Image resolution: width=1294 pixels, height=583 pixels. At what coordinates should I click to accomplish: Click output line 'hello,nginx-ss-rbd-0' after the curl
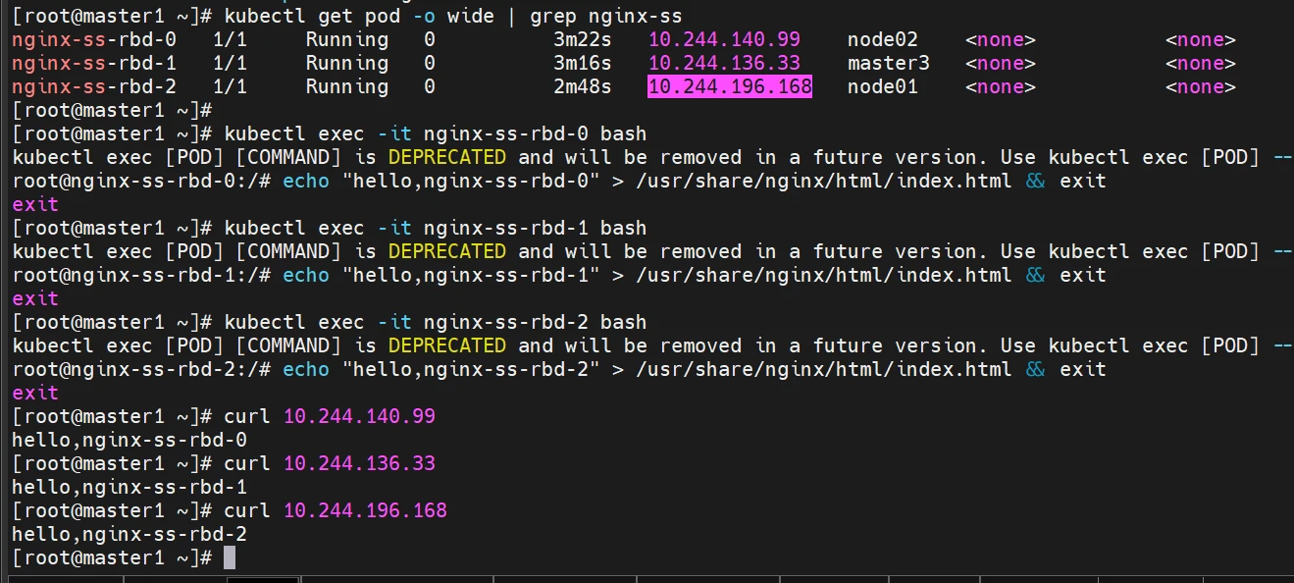coord(129,440)
